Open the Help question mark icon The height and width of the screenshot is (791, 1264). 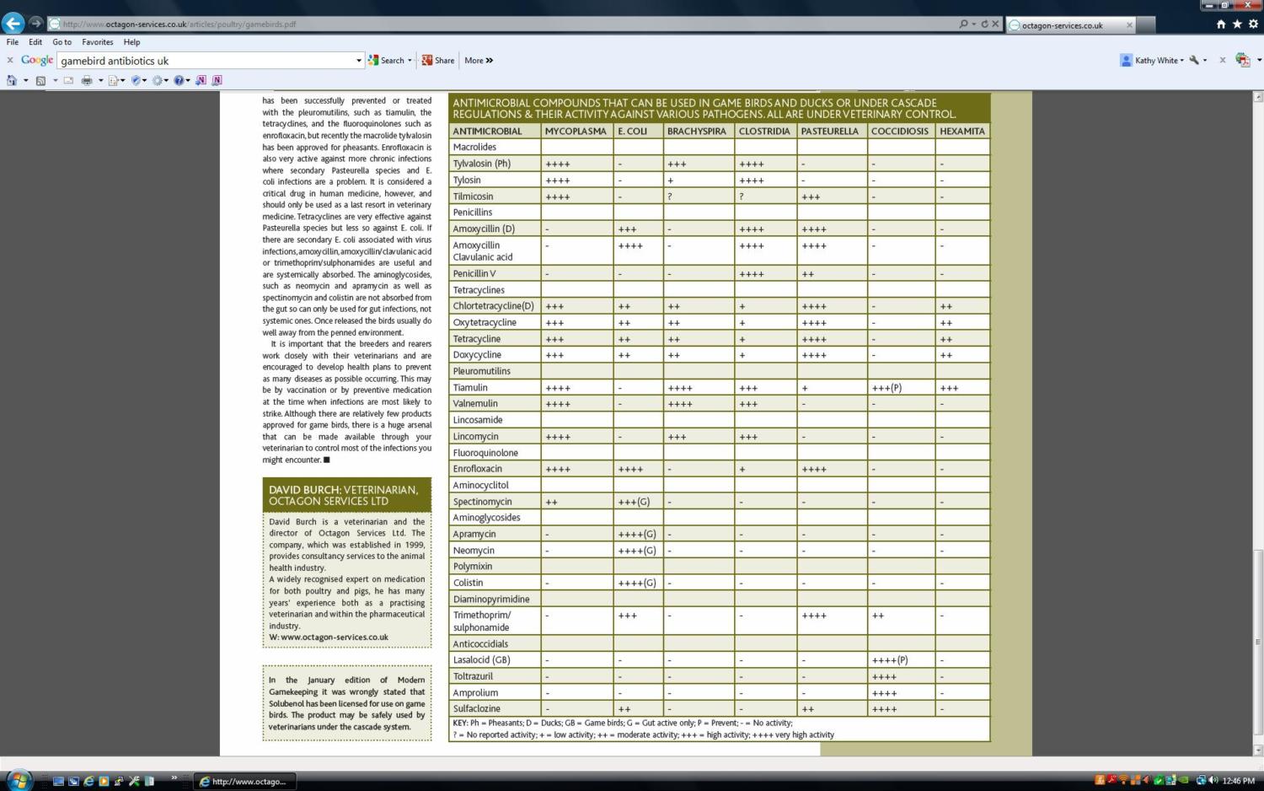pos(178,81)
